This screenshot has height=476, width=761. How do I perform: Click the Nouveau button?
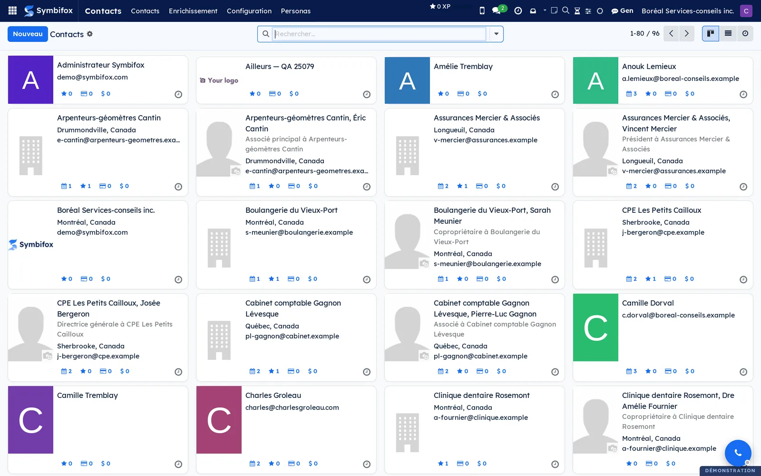coord(28,34)
